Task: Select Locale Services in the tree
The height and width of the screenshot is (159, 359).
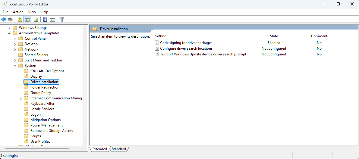Action: tap(43, 109)
